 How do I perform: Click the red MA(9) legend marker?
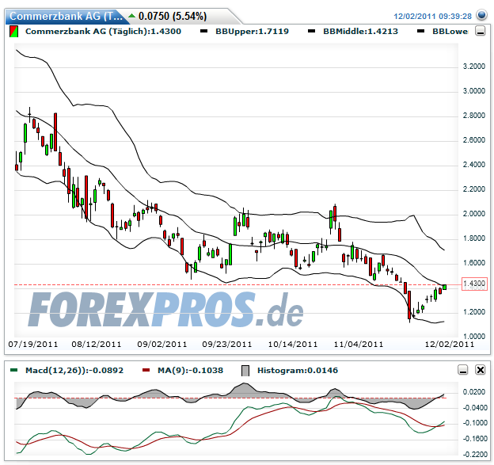pos(146,370)
